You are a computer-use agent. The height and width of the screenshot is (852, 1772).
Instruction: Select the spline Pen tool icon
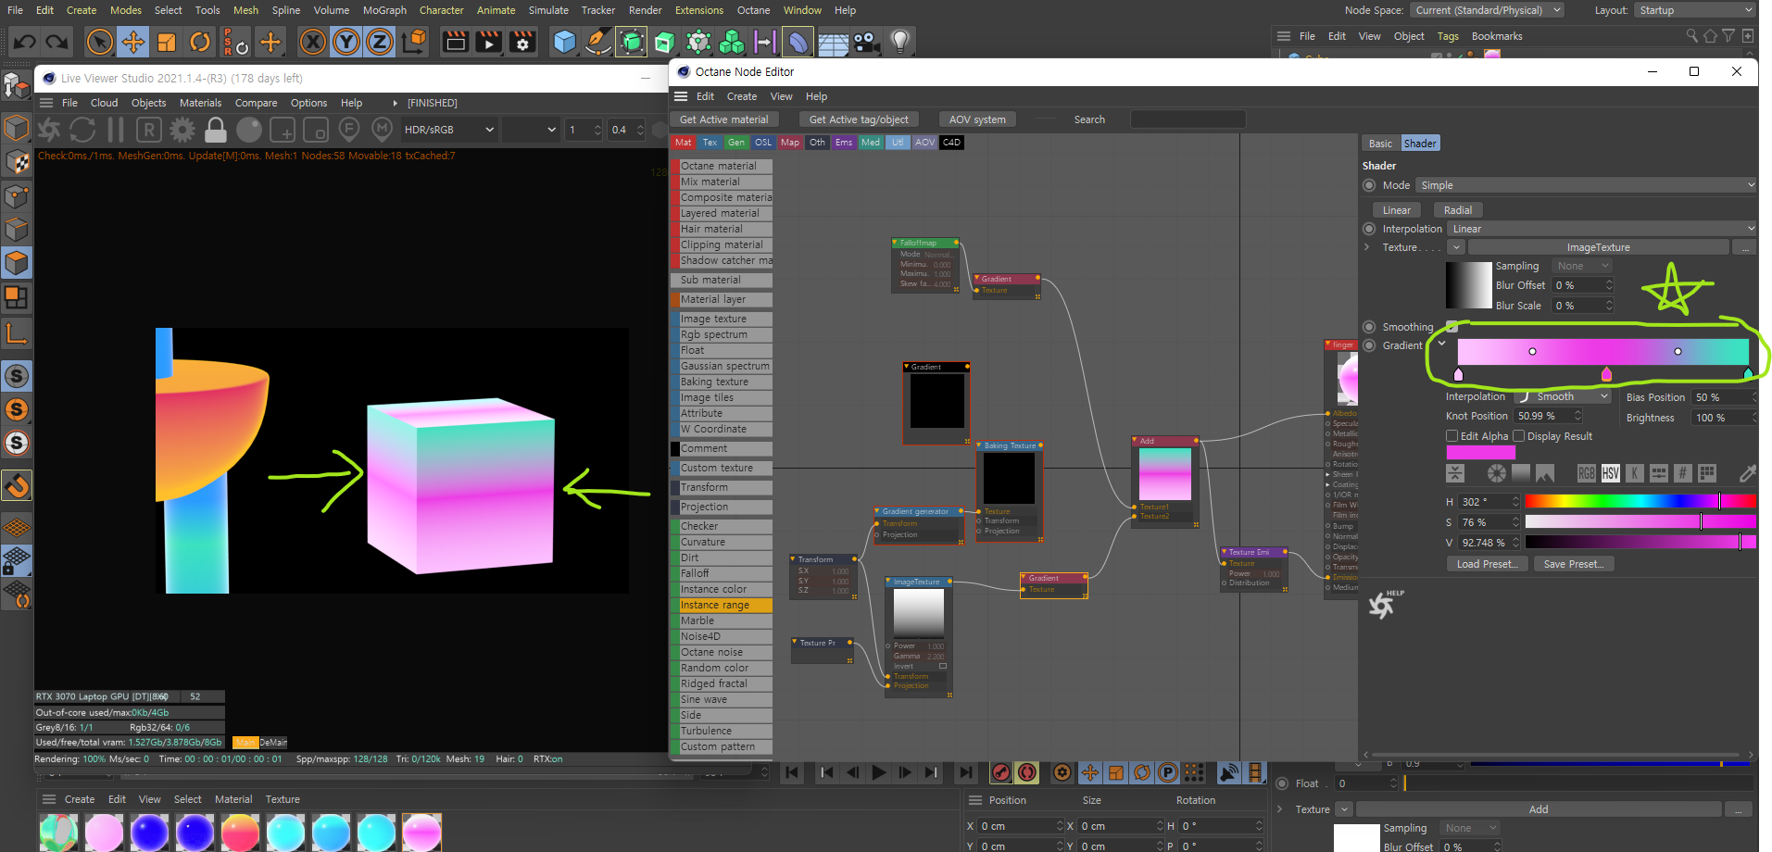click(598, 42)
